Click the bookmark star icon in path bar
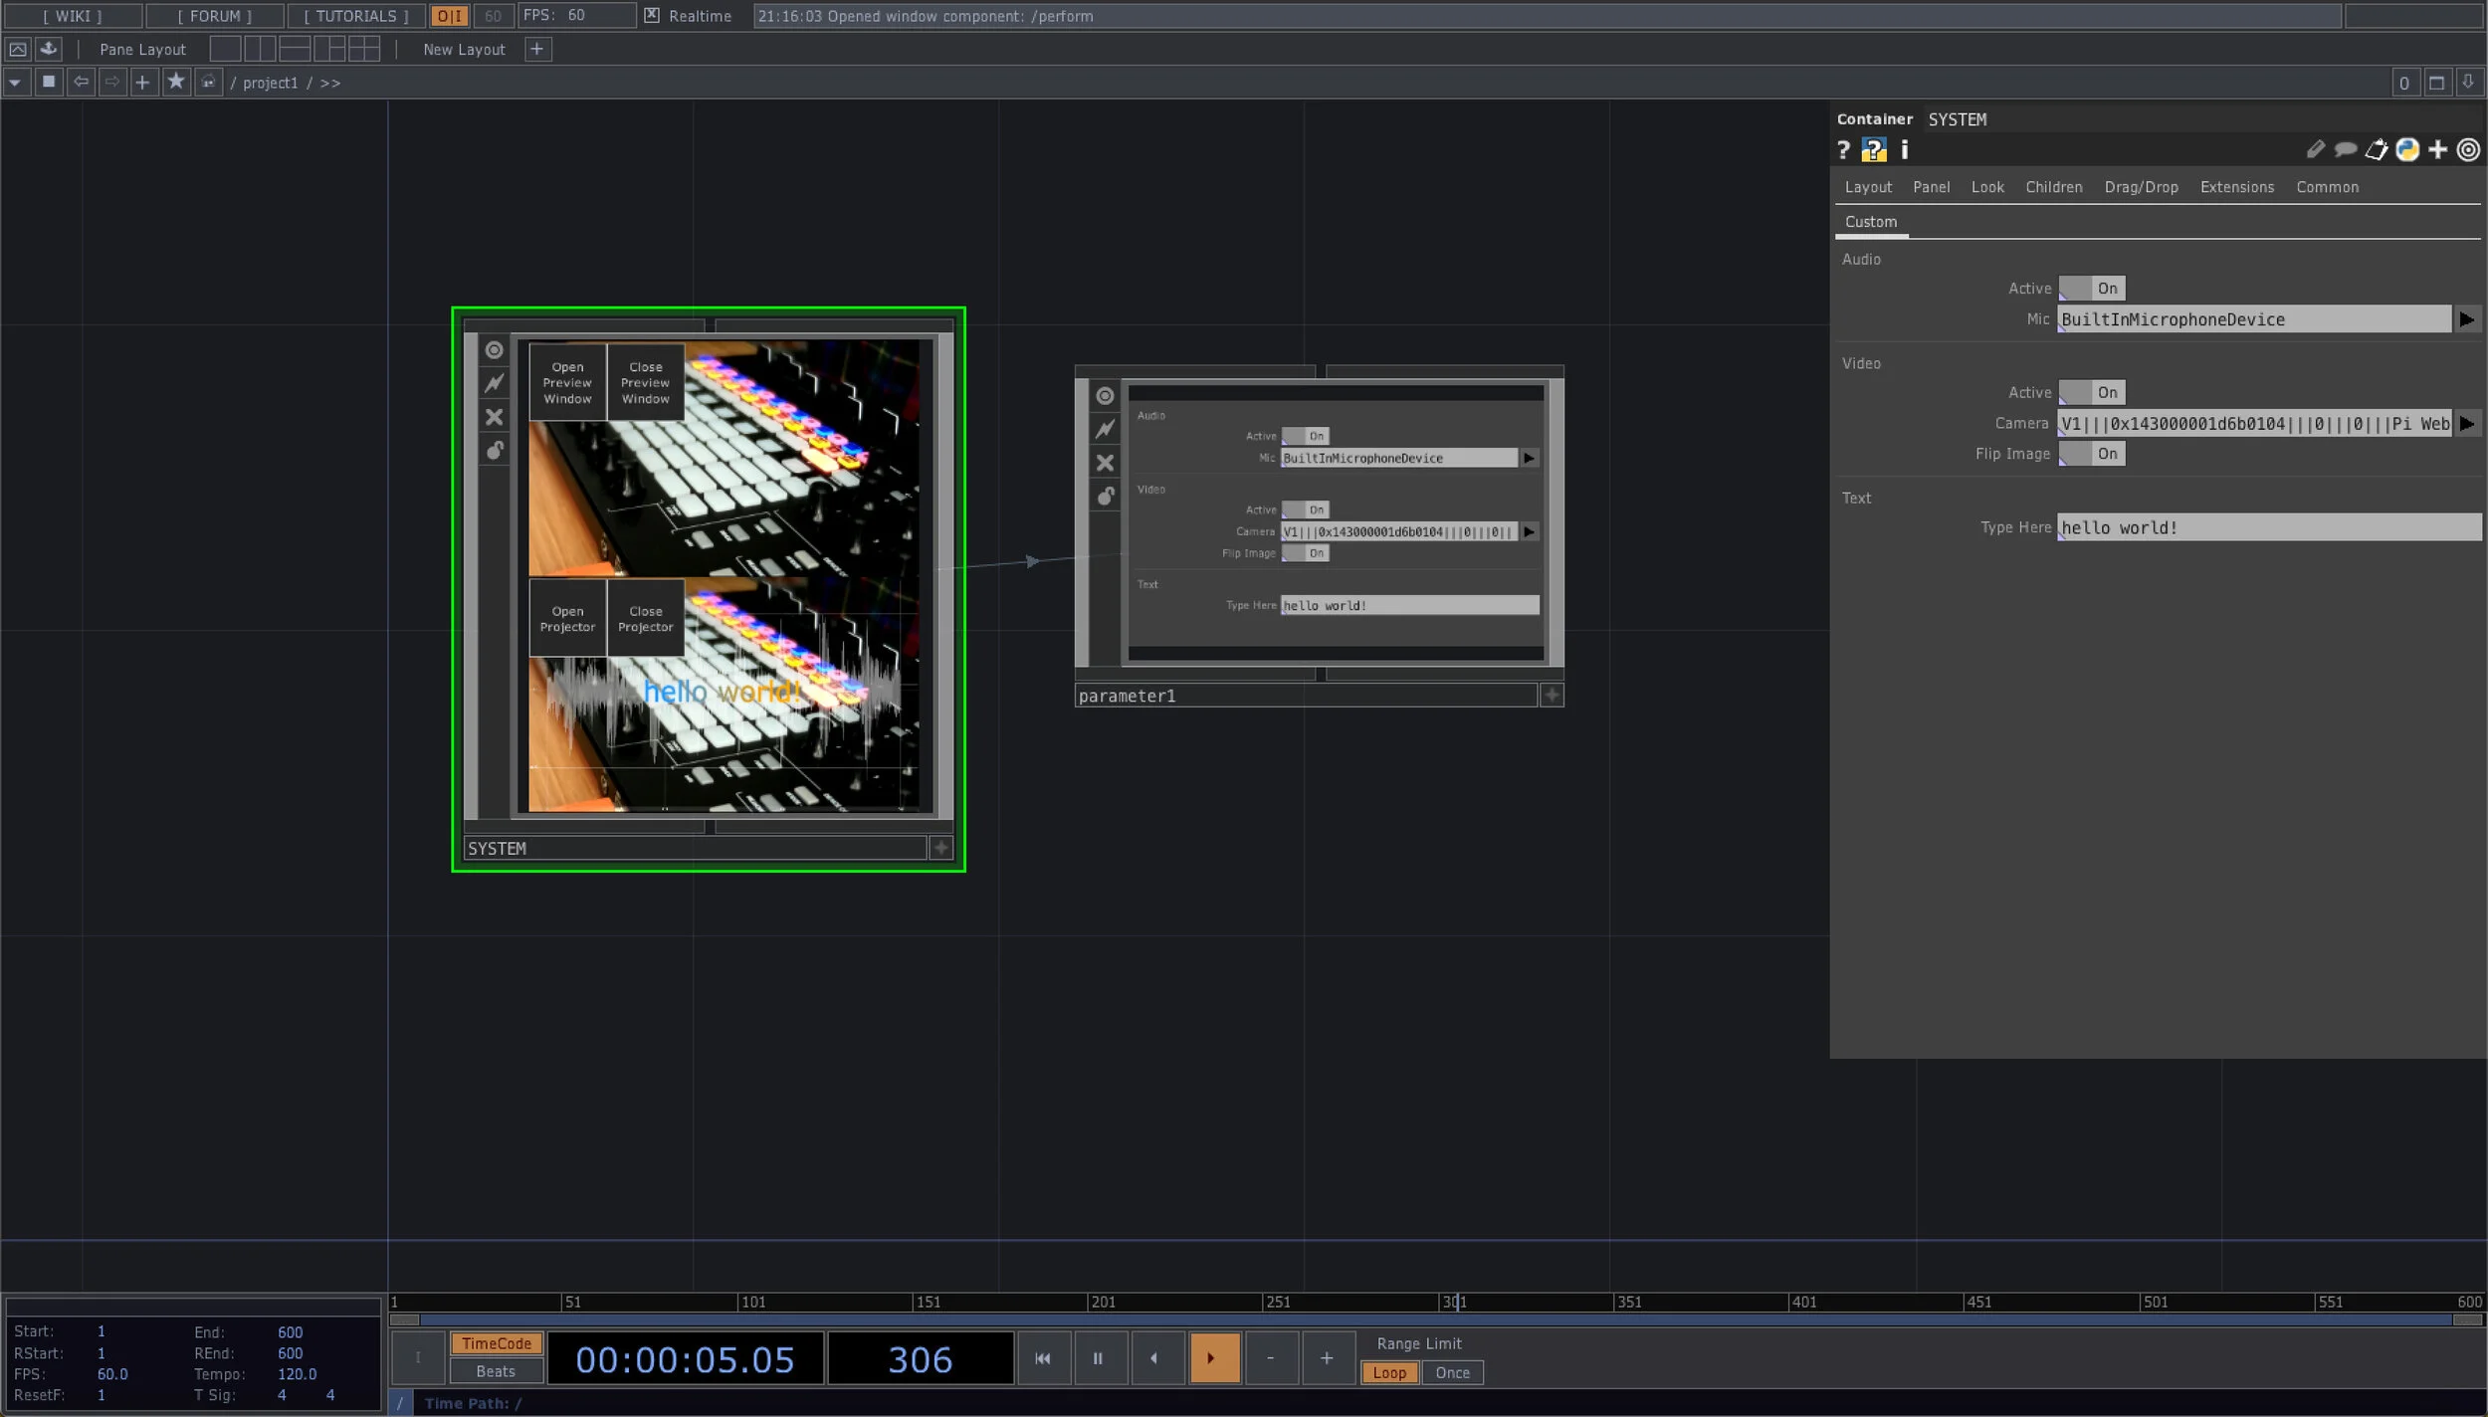 176,82
